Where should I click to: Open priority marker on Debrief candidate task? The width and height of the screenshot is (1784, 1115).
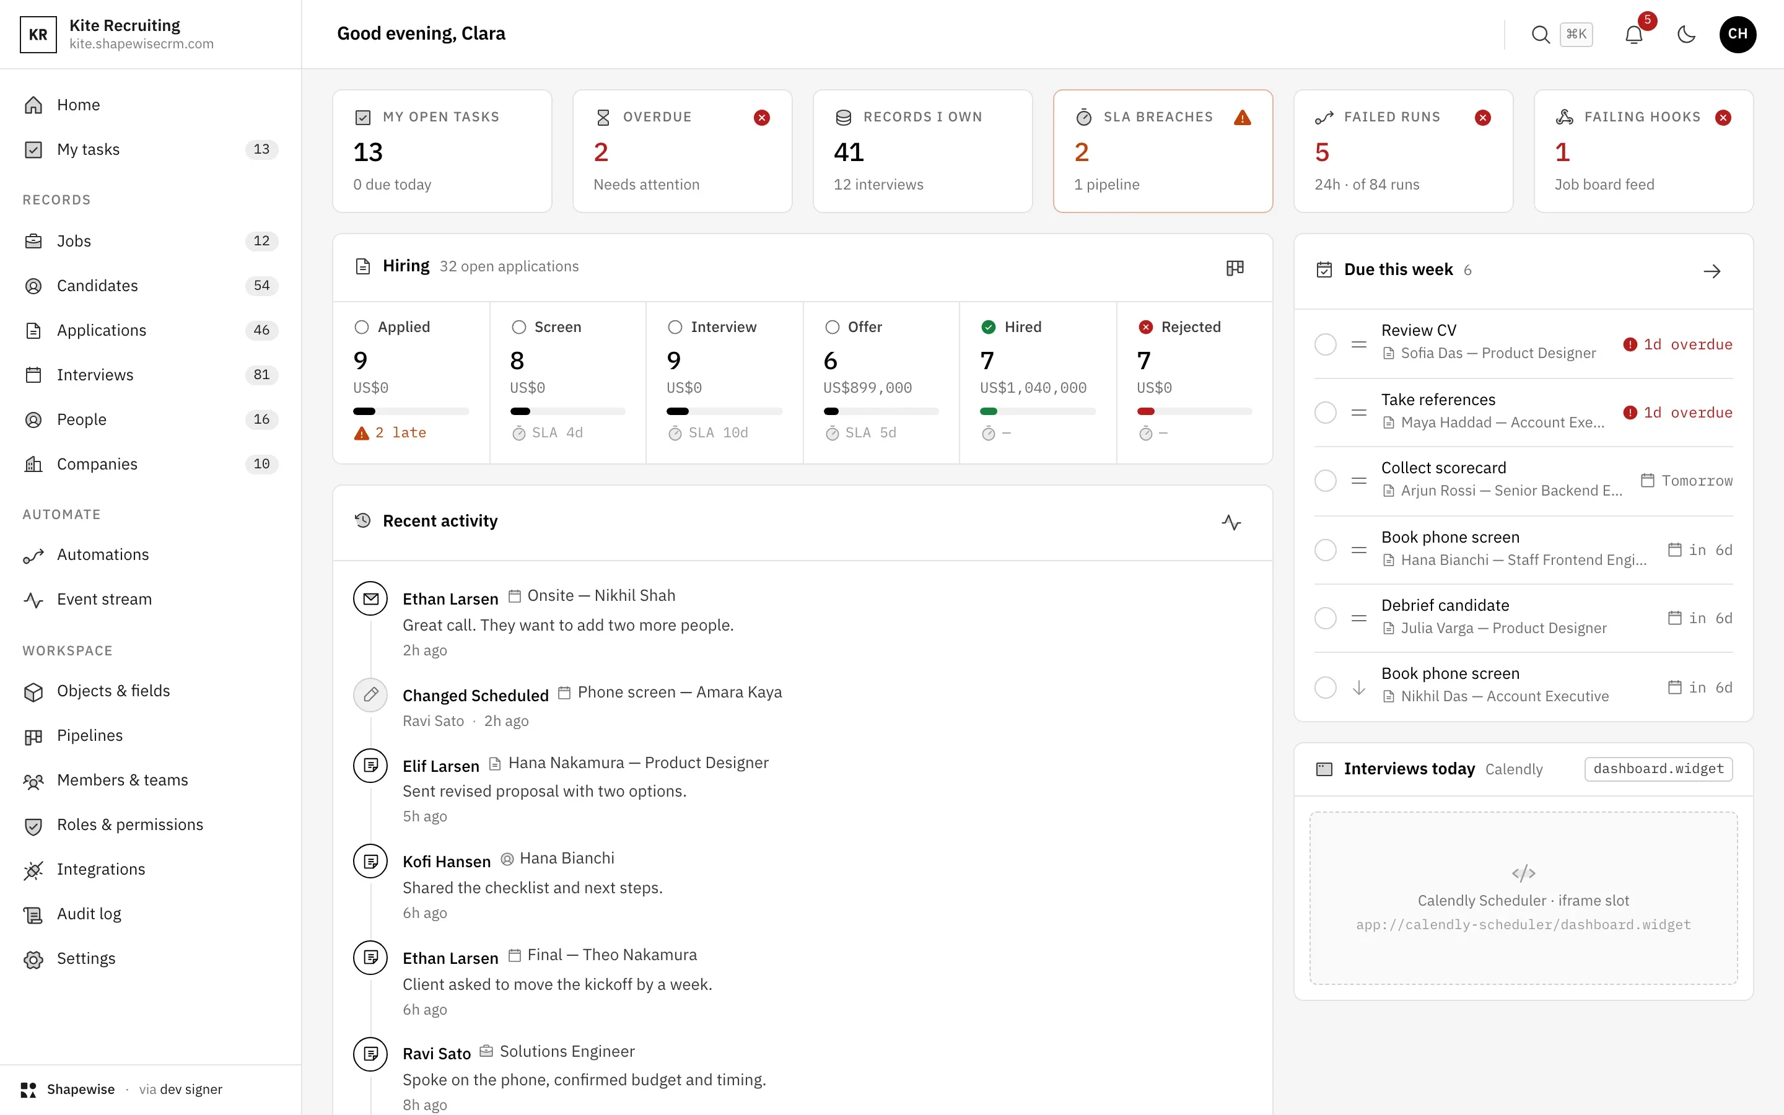pos(1358,618)
